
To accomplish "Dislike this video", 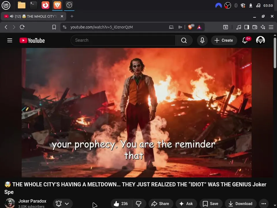I will [x=139, y=204].
